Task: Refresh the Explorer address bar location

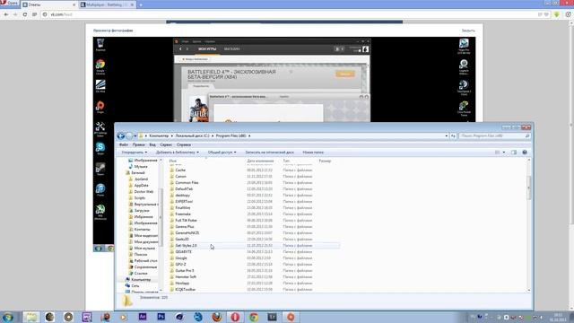Action: tap(453, 135)
